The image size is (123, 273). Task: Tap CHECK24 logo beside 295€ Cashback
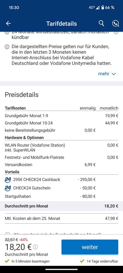click(x=8, y=180)
